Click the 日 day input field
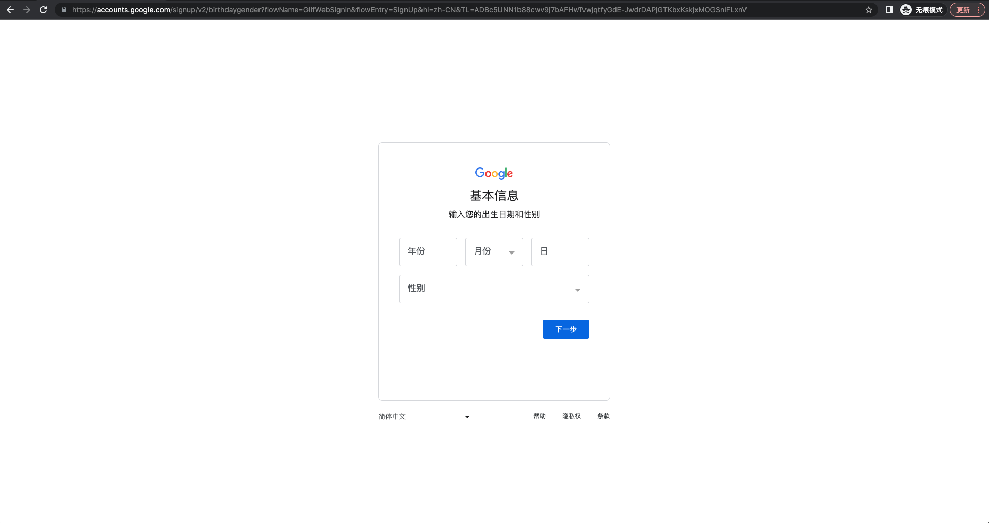Screen dimensions: 989x523 560,252
